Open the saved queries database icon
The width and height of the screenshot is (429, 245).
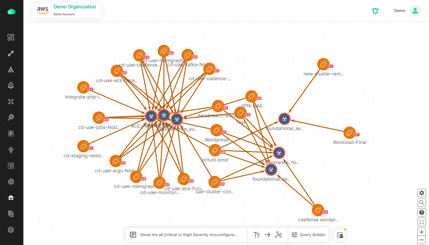[340, 235]
